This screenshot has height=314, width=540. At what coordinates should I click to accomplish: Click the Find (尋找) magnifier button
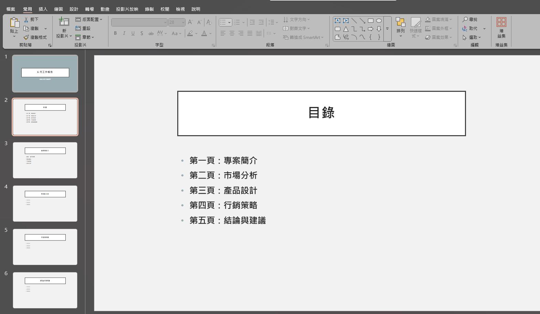[470, 20]
